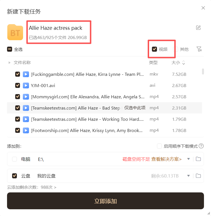Click the BT folder icon
Screen dimensions: 211x216
[15, 32]
